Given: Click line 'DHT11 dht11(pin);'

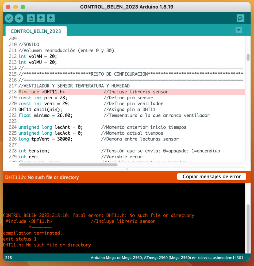Looking at the screenshot, I should [x=40, y=109].
